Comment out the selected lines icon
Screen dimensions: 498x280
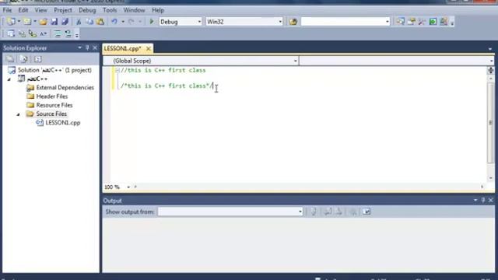pos(58,33)
